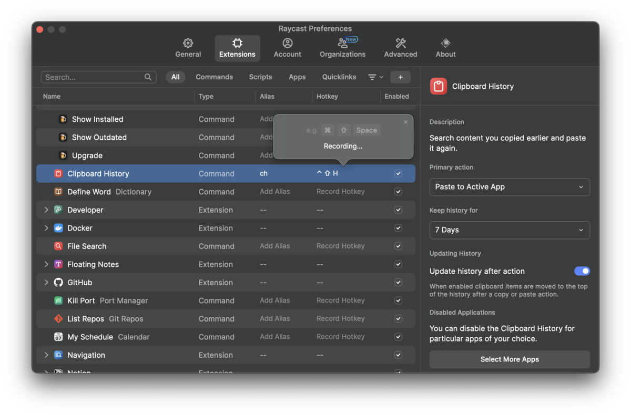Image resolution: width=631 pixels, height=415 pixels.
Task: Uncheck Enabled for GitHub
Action: coord(398,283)
